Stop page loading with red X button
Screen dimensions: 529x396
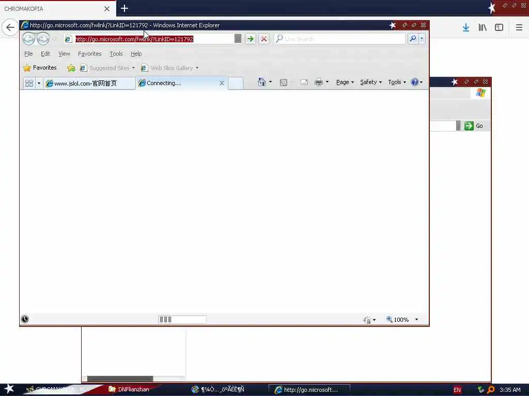[264, 39]
